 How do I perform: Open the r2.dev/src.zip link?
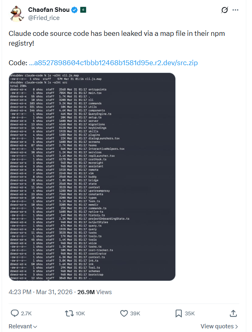(113, 63)
